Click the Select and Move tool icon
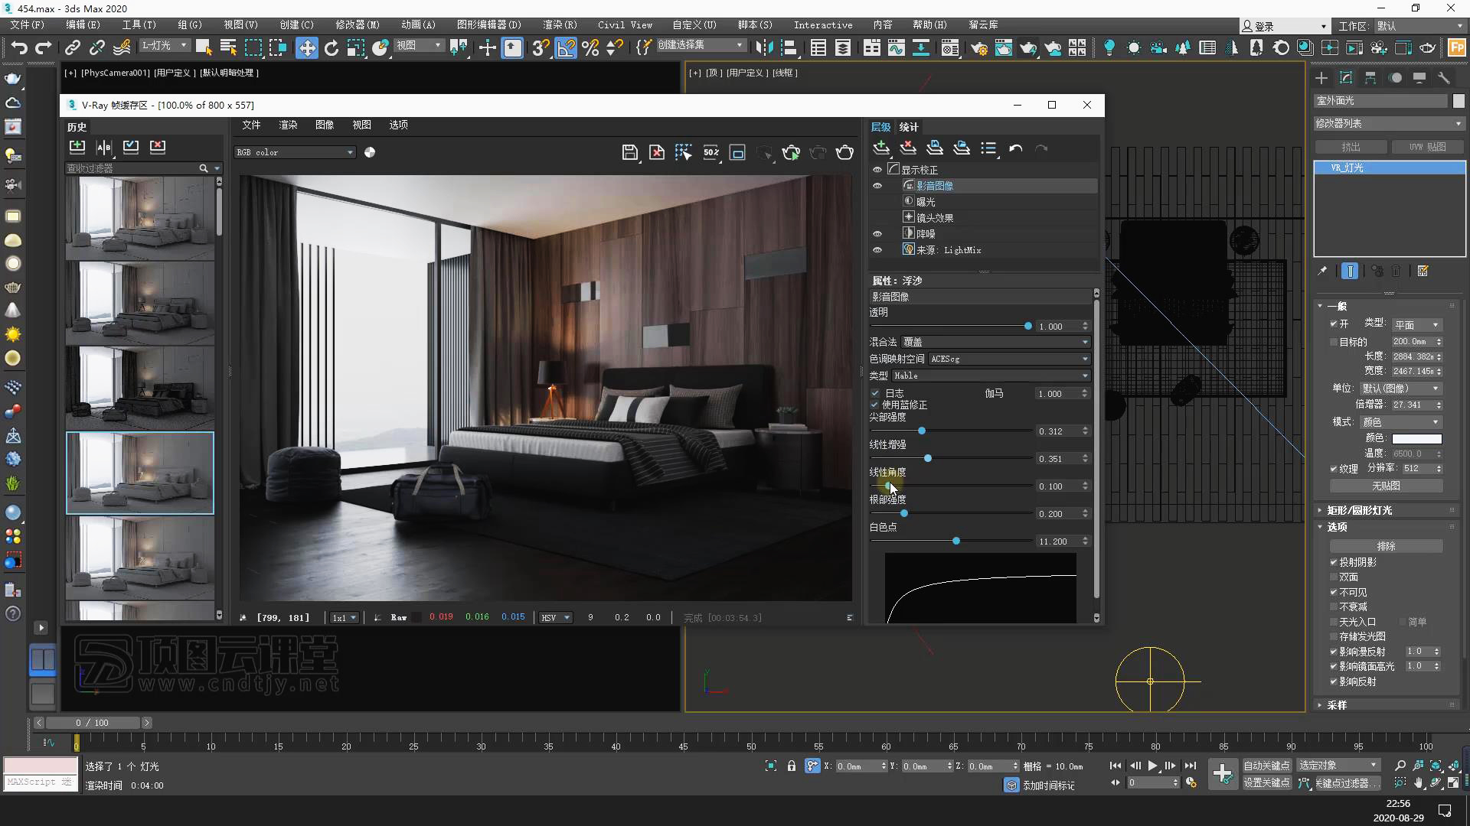 [306, 48]
